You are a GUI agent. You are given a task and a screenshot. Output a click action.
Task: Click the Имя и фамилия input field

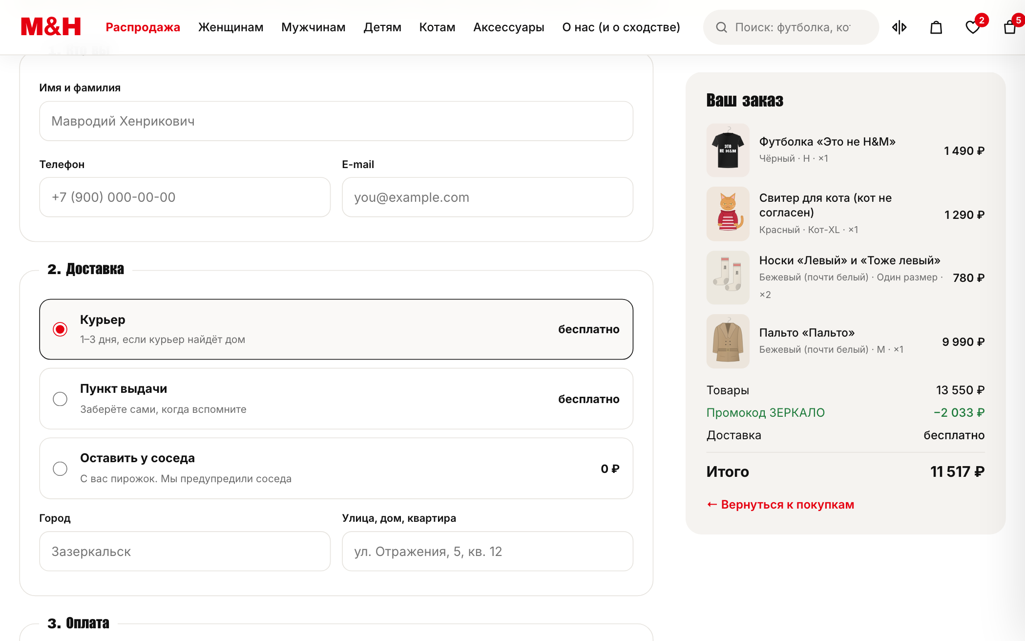336,121
